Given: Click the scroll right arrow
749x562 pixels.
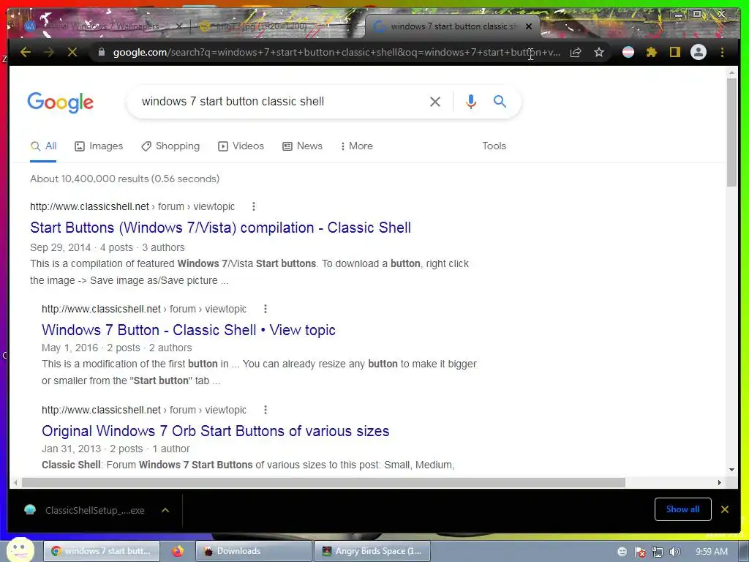Looking at the screenshot, I should tap(720, 483).
